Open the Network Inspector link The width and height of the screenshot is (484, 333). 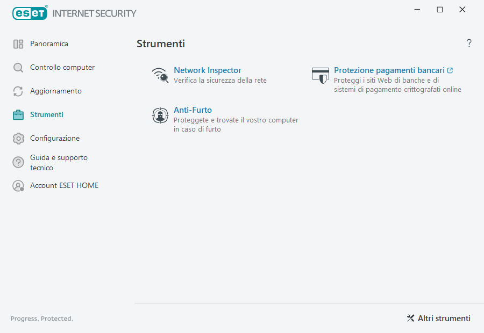(x=208, y=70)
